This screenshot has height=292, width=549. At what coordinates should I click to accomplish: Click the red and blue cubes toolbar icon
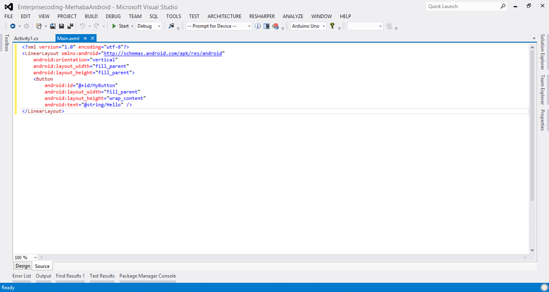coord(276,26)
